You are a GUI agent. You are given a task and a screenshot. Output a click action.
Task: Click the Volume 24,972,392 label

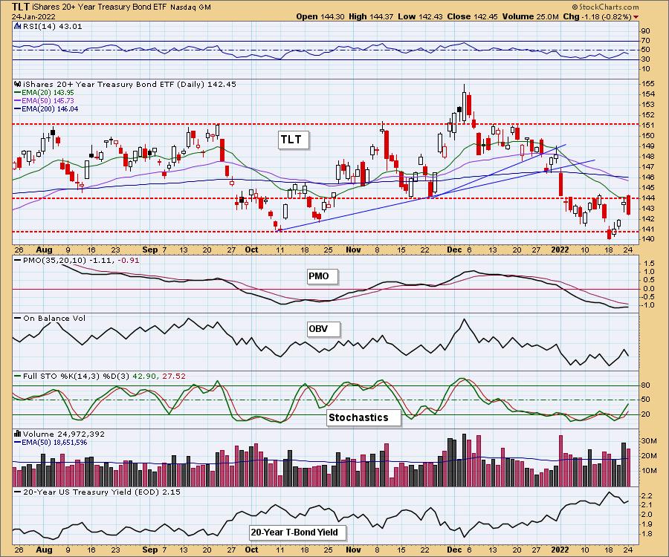[64, 434]
